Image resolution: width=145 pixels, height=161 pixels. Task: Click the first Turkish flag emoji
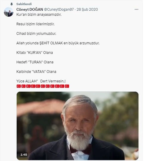[x=19, y=86]
